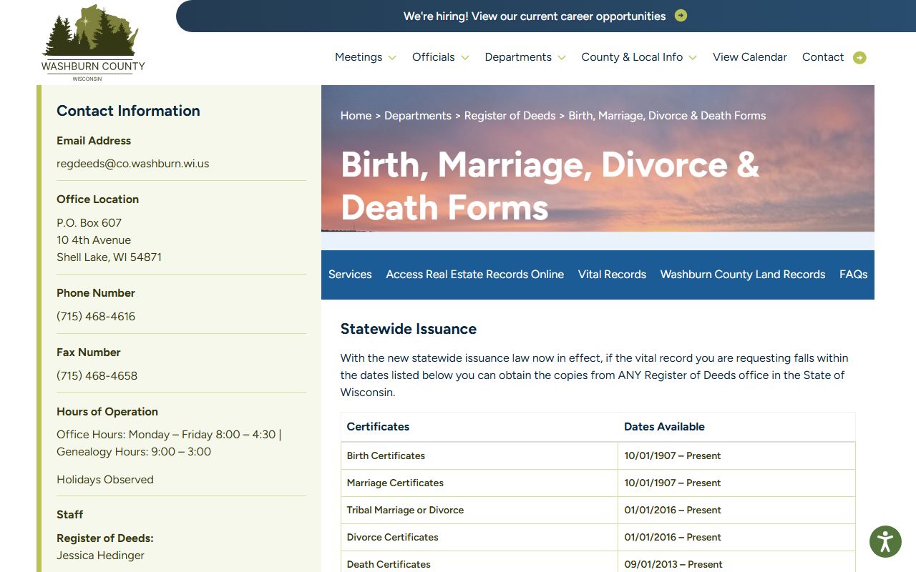Open the Departments menu
Viewport: 916px width, 572px height.
518,57
